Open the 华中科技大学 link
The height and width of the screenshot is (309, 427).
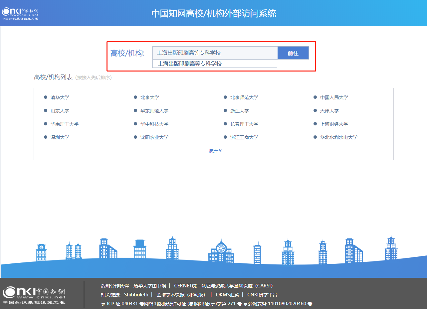tap(154, 124)
